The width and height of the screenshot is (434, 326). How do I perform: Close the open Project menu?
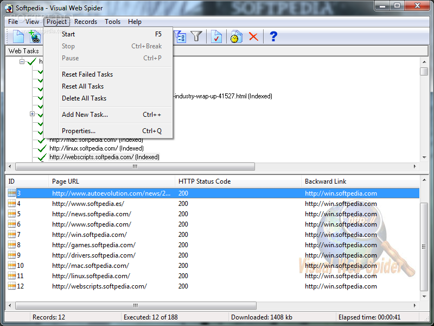(x=56, y=22)
